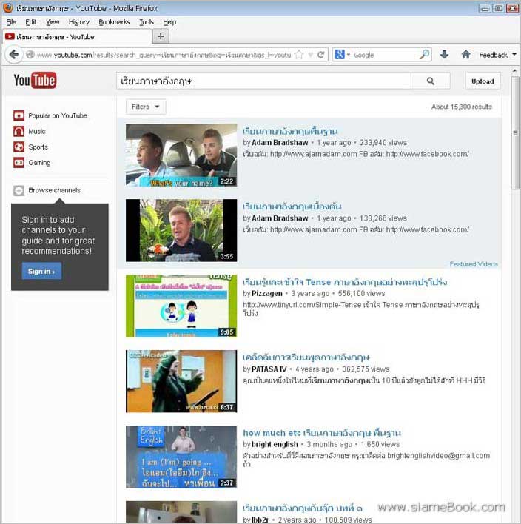Viewport: 521px width, 524px height.
Task: Open the Pizzagen channel link
Action: point(266,293)
